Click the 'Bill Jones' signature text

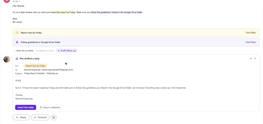17,22
